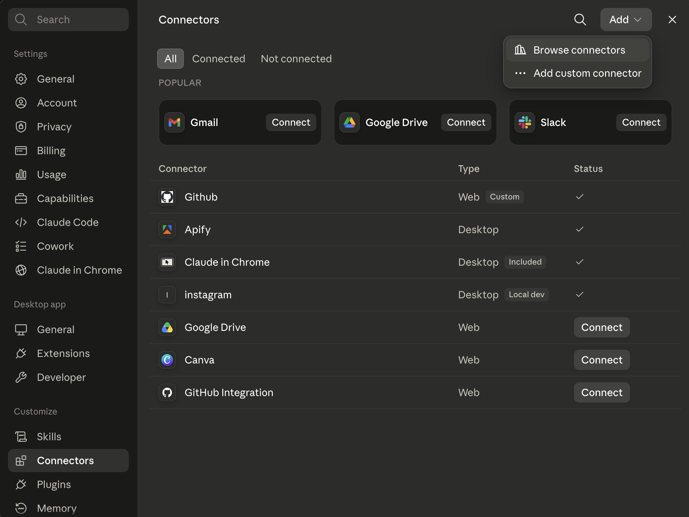The image size is (689, 517).
Task: Click the GitHub Integration octocat icon
Action: pyautogui.click(x=167, y=392)
